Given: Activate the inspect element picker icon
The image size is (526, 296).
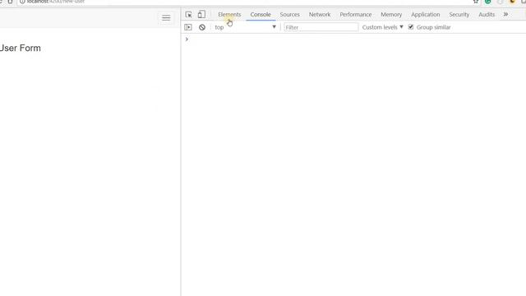Looking at the screenshot, I should pyautogui.click(x=188, y=15).
